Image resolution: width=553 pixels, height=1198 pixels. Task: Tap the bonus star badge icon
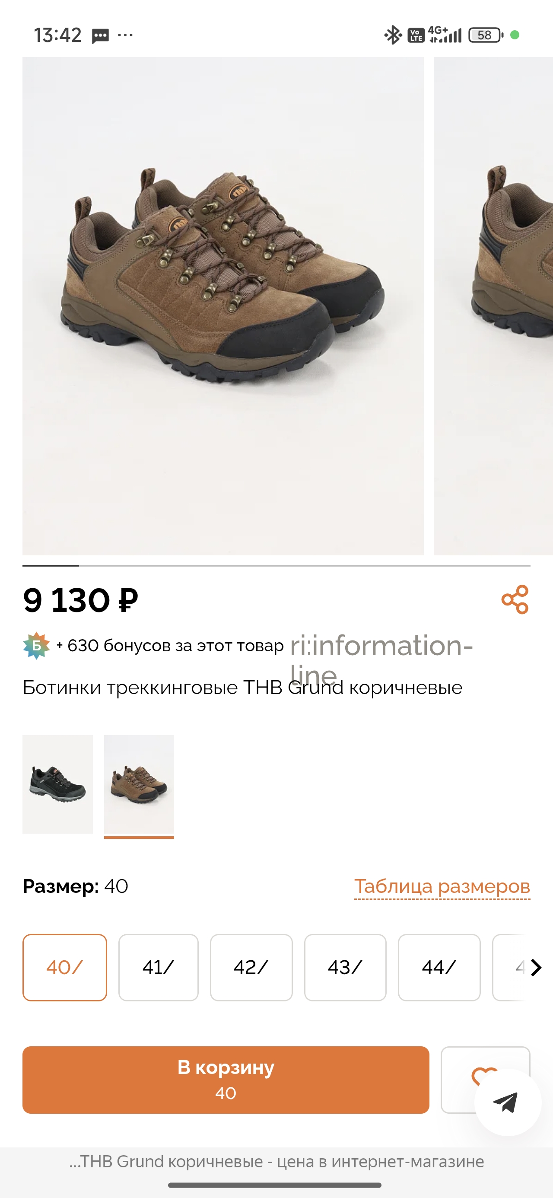tap(36, 646)
